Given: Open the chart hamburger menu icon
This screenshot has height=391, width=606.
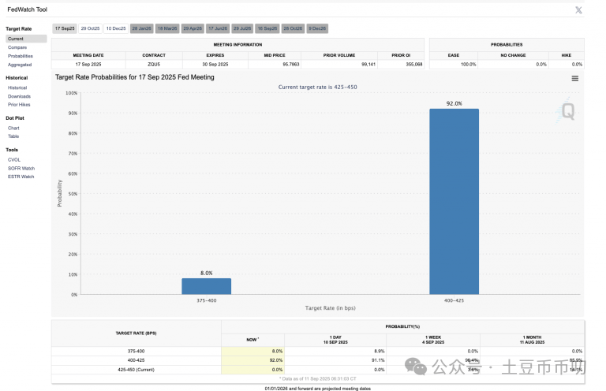Looking at the screenshot, I should pyautogui.click(x=575, y=78).
